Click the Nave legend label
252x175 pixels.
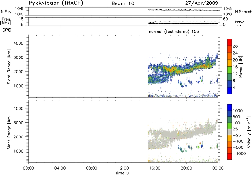(240, 22)
